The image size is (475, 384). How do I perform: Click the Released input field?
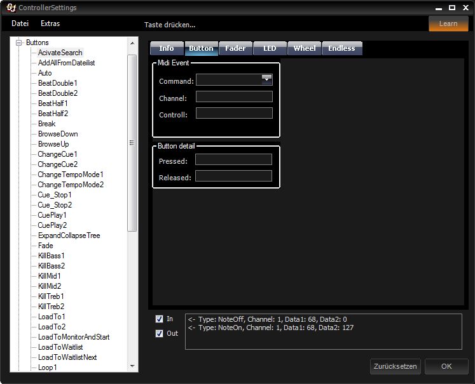click(233, 176)
